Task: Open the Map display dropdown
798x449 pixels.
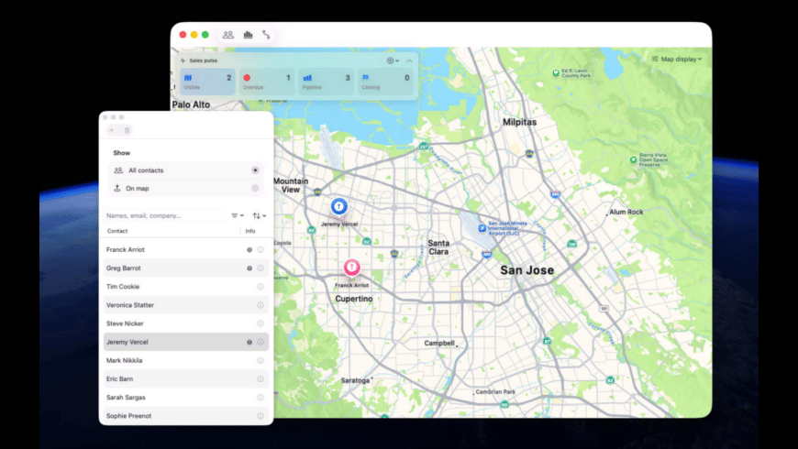Action: click(x=677, y=59)
